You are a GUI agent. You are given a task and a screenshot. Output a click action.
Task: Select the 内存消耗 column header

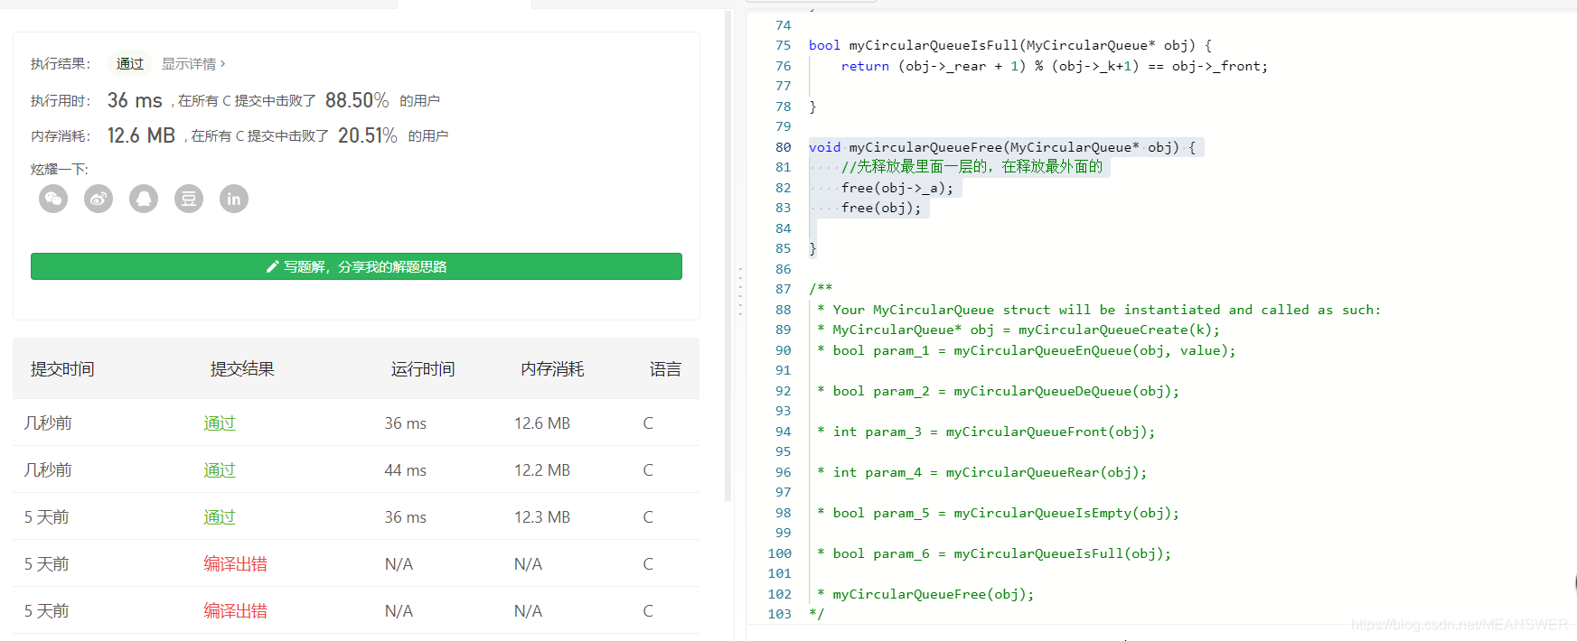pyautogui.click(x=552, y=369)
